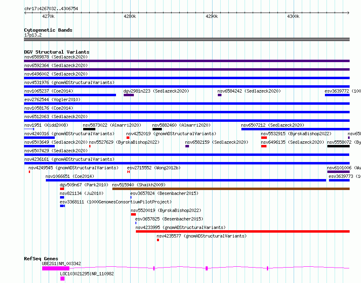Viewport: 361px width, 283px height.
Task: Open the nsv6496002 (Sedlazeck2020) variant label
Action: coord(56,74)
